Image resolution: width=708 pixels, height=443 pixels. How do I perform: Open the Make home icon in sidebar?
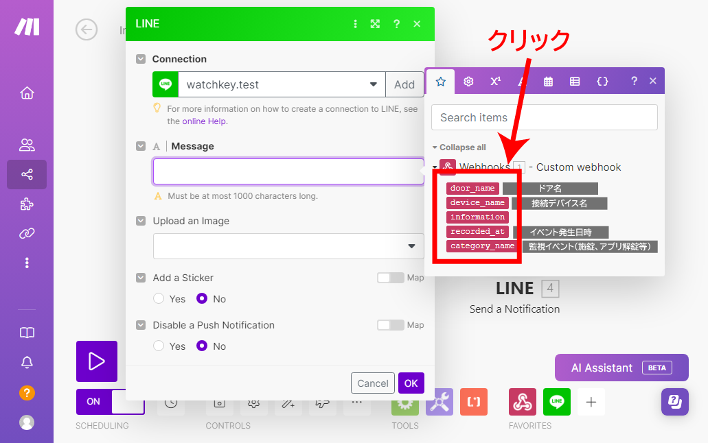pos(27,93)
